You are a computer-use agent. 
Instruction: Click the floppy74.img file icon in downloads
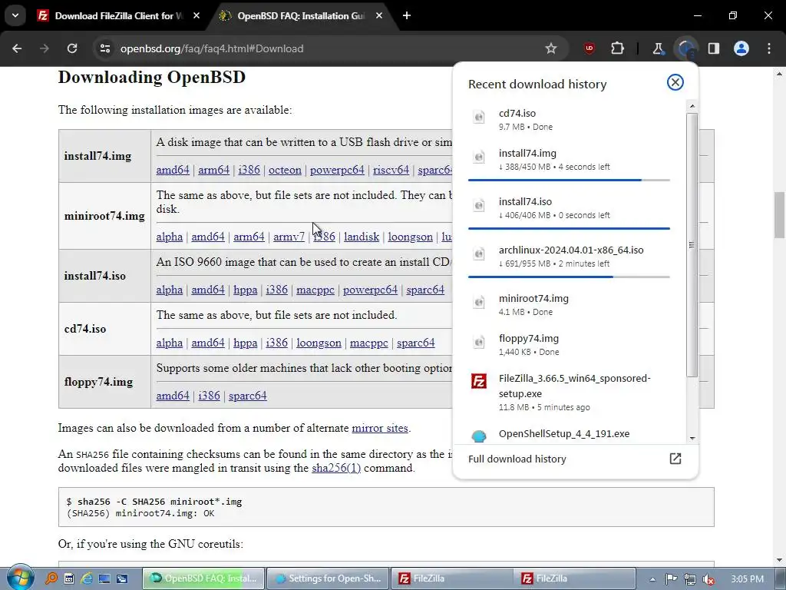tap(479, 342)
